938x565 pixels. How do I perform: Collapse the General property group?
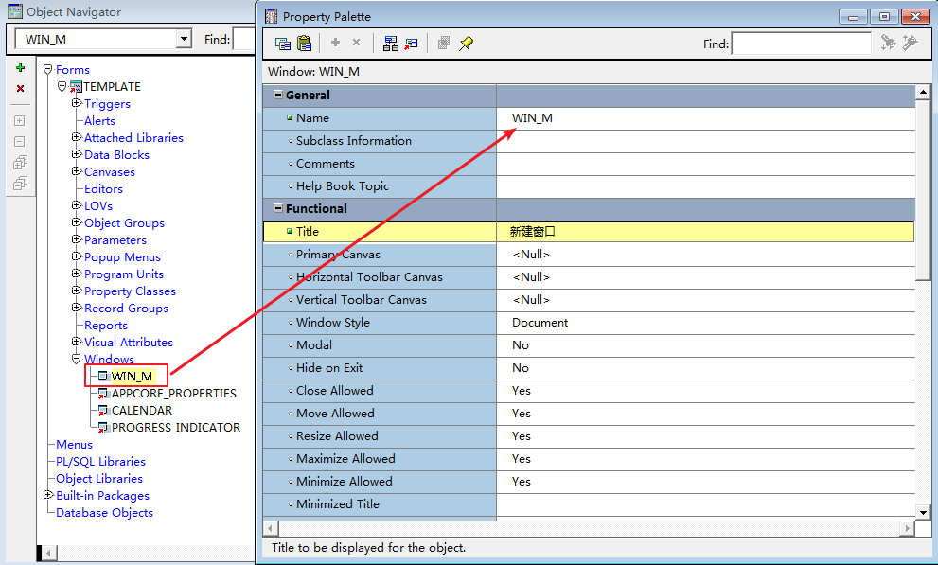pos(278,95)
